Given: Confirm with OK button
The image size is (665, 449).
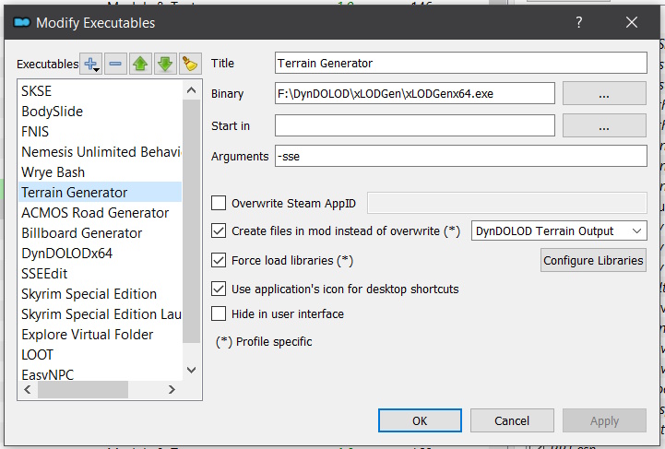Looking at the screenshot, I should (420, 420).
